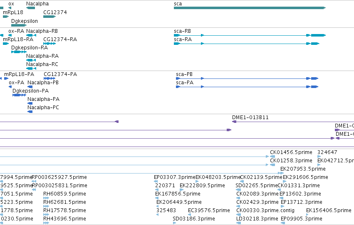
Task: Select the EP03307.3prime EST
Action: pos(156,181)
